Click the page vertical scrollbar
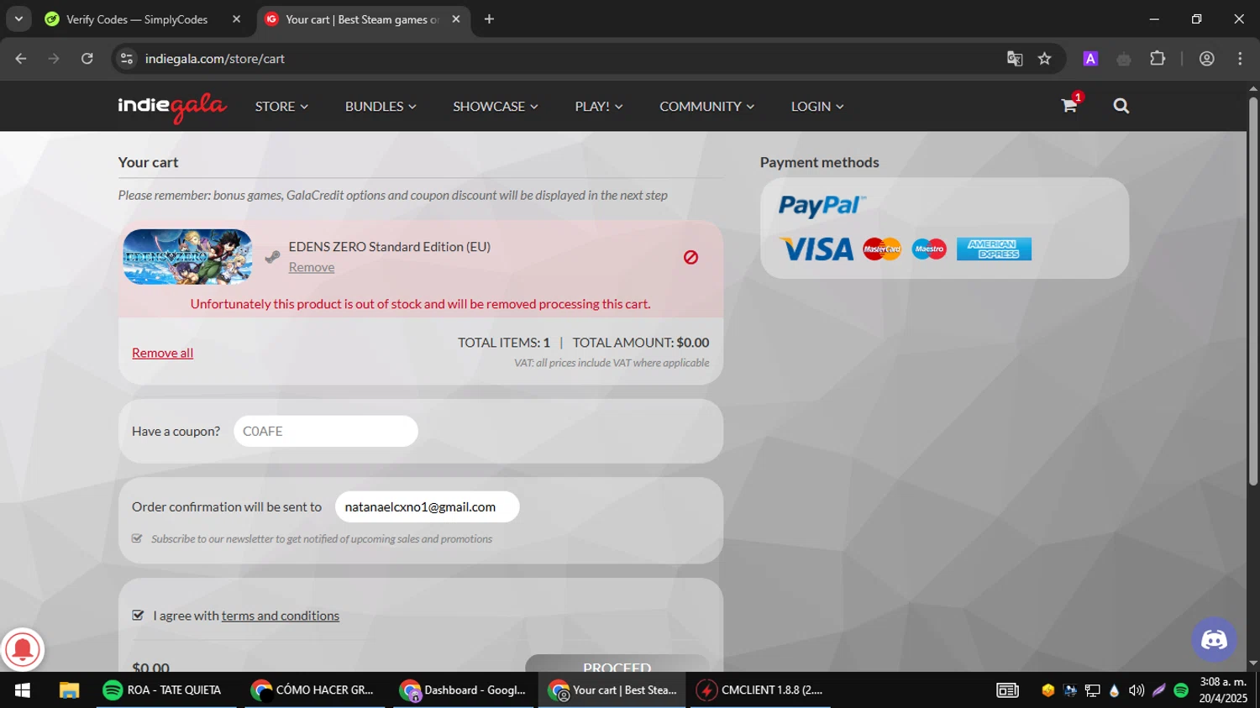 coord(1253,290)
